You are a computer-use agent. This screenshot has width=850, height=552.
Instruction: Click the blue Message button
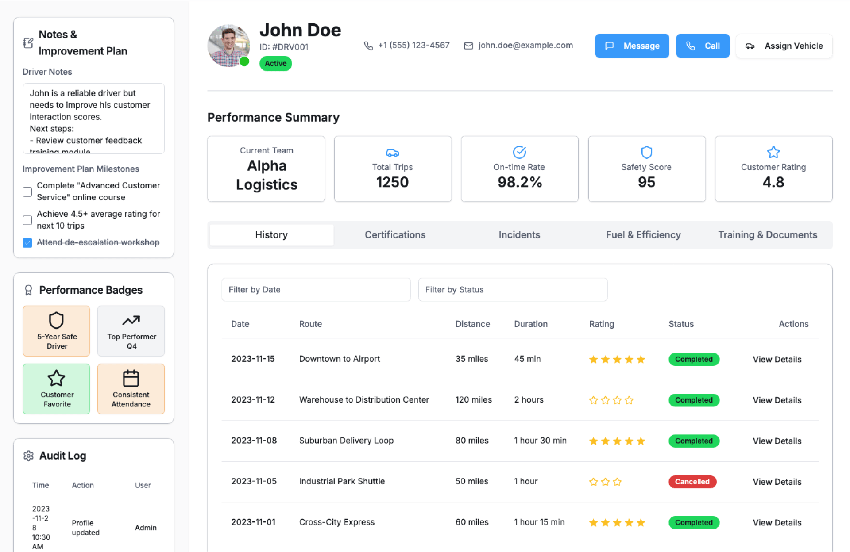point(632,46)
